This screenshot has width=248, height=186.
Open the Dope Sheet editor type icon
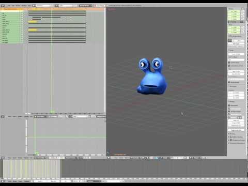click(3, 117)
